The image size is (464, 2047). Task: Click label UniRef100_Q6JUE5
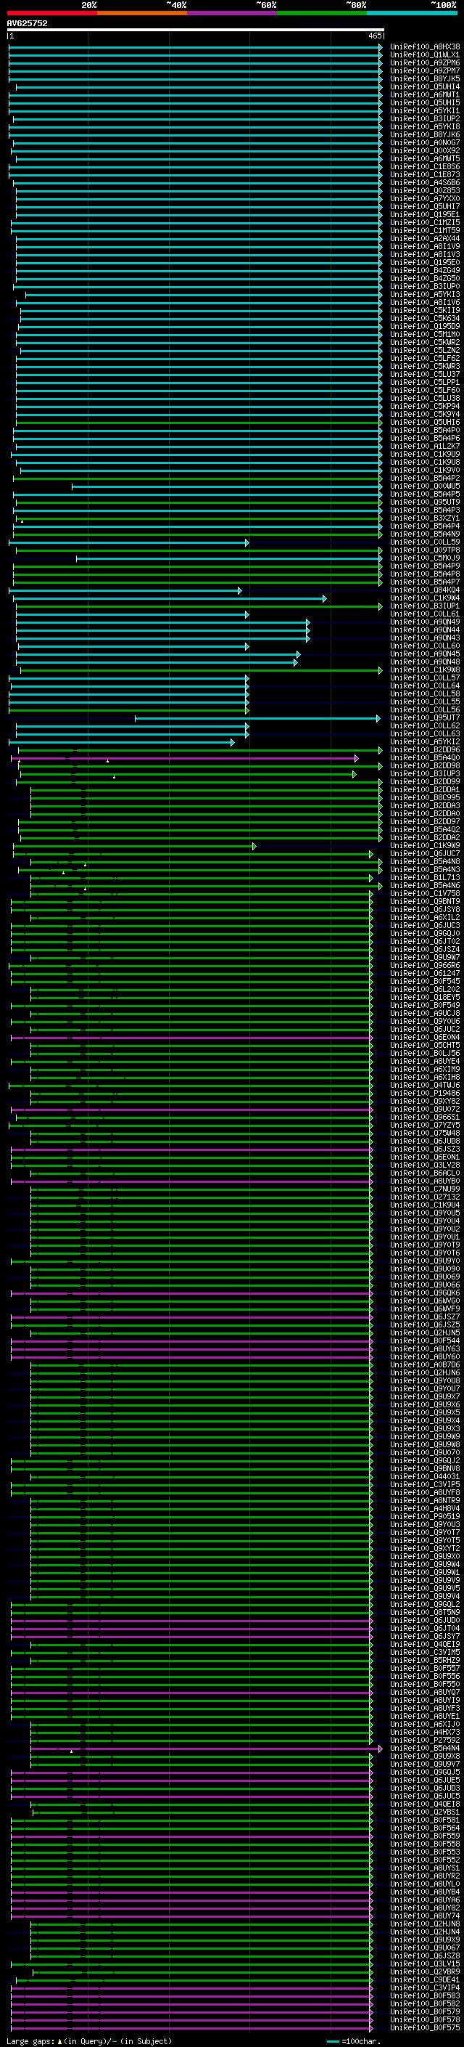pyautogui.click(x=425, y=1780)
